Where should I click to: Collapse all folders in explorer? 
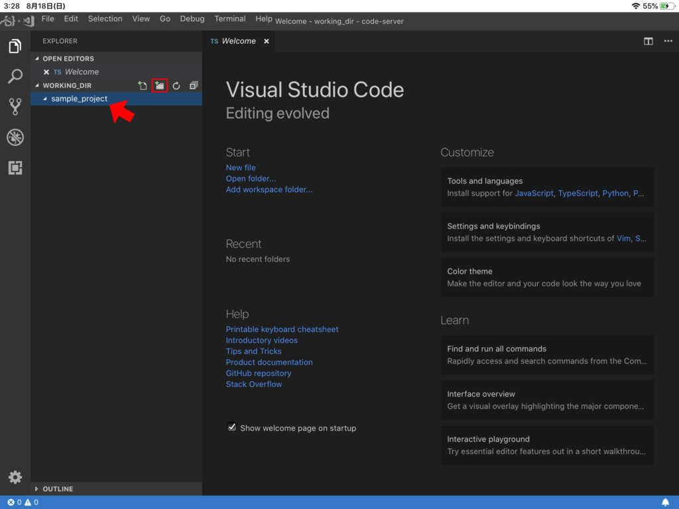coord(194,85)
